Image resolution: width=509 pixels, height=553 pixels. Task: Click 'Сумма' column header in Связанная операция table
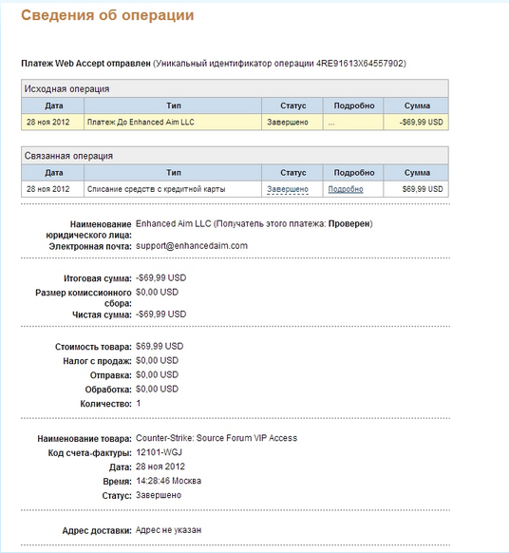(x=417, y=173)
